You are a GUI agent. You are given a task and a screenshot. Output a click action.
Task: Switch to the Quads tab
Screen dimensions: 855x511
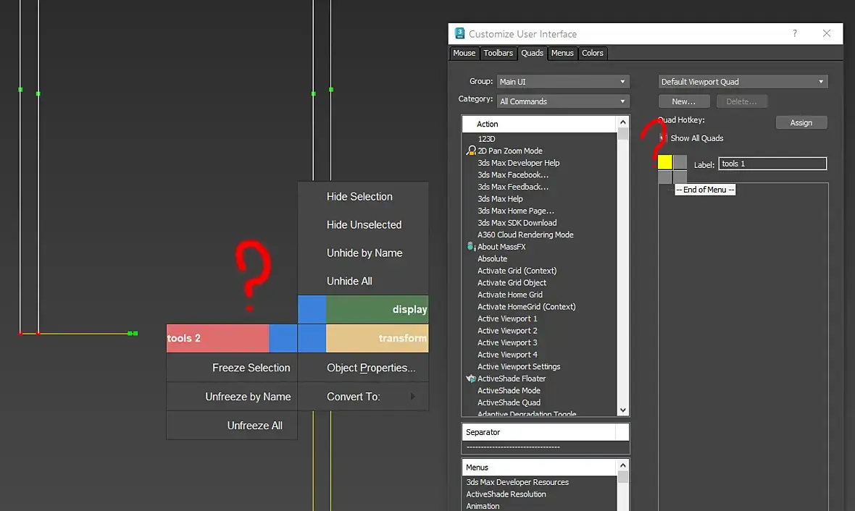532,53
